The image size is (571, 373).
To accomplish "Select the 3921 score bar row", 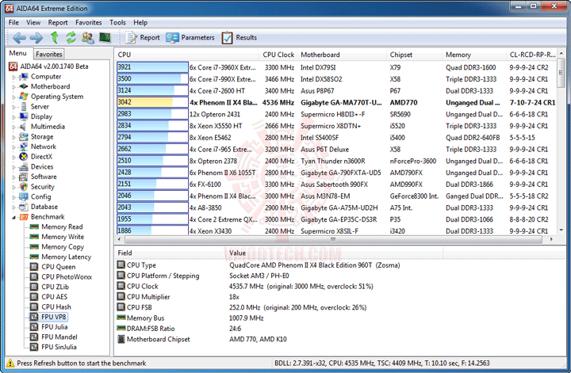I will [152, 67].
